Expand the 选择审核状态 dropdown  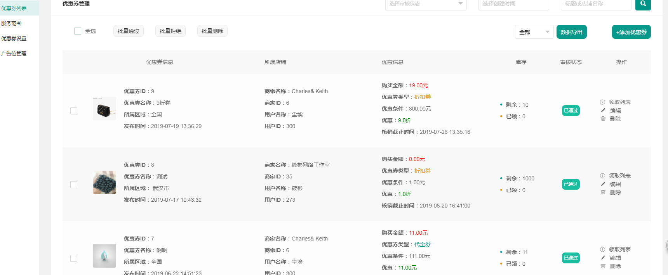(x=426, y=4)
